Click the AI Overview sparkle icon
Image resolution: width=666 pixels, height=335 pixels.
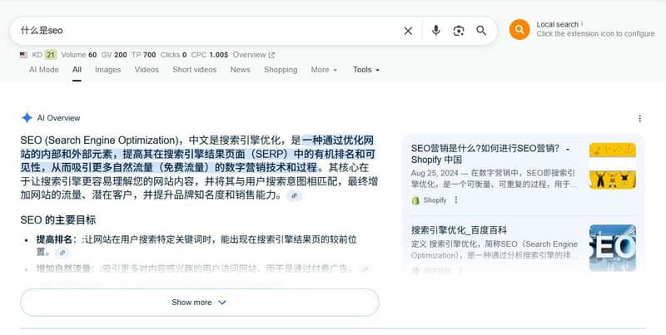click(x=27, y=118)
